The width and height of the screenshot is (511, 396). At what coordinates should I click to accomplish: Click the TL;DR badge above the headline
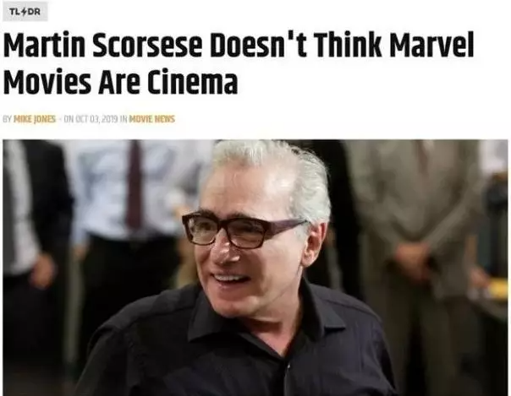[25, 12]
